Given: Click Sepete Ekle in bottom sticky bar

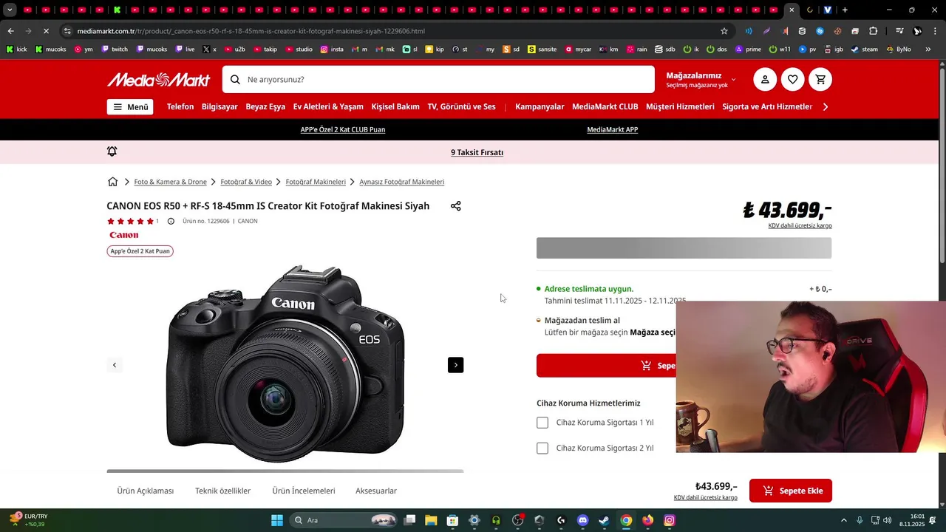Looking at the screenshot, I should [791, 491].
